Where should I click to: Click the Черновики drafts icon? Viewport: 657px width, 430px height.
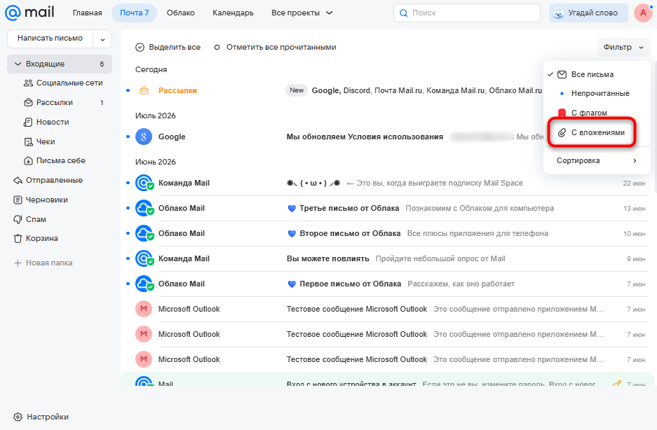pyautogui.click(x=18, y=200)
